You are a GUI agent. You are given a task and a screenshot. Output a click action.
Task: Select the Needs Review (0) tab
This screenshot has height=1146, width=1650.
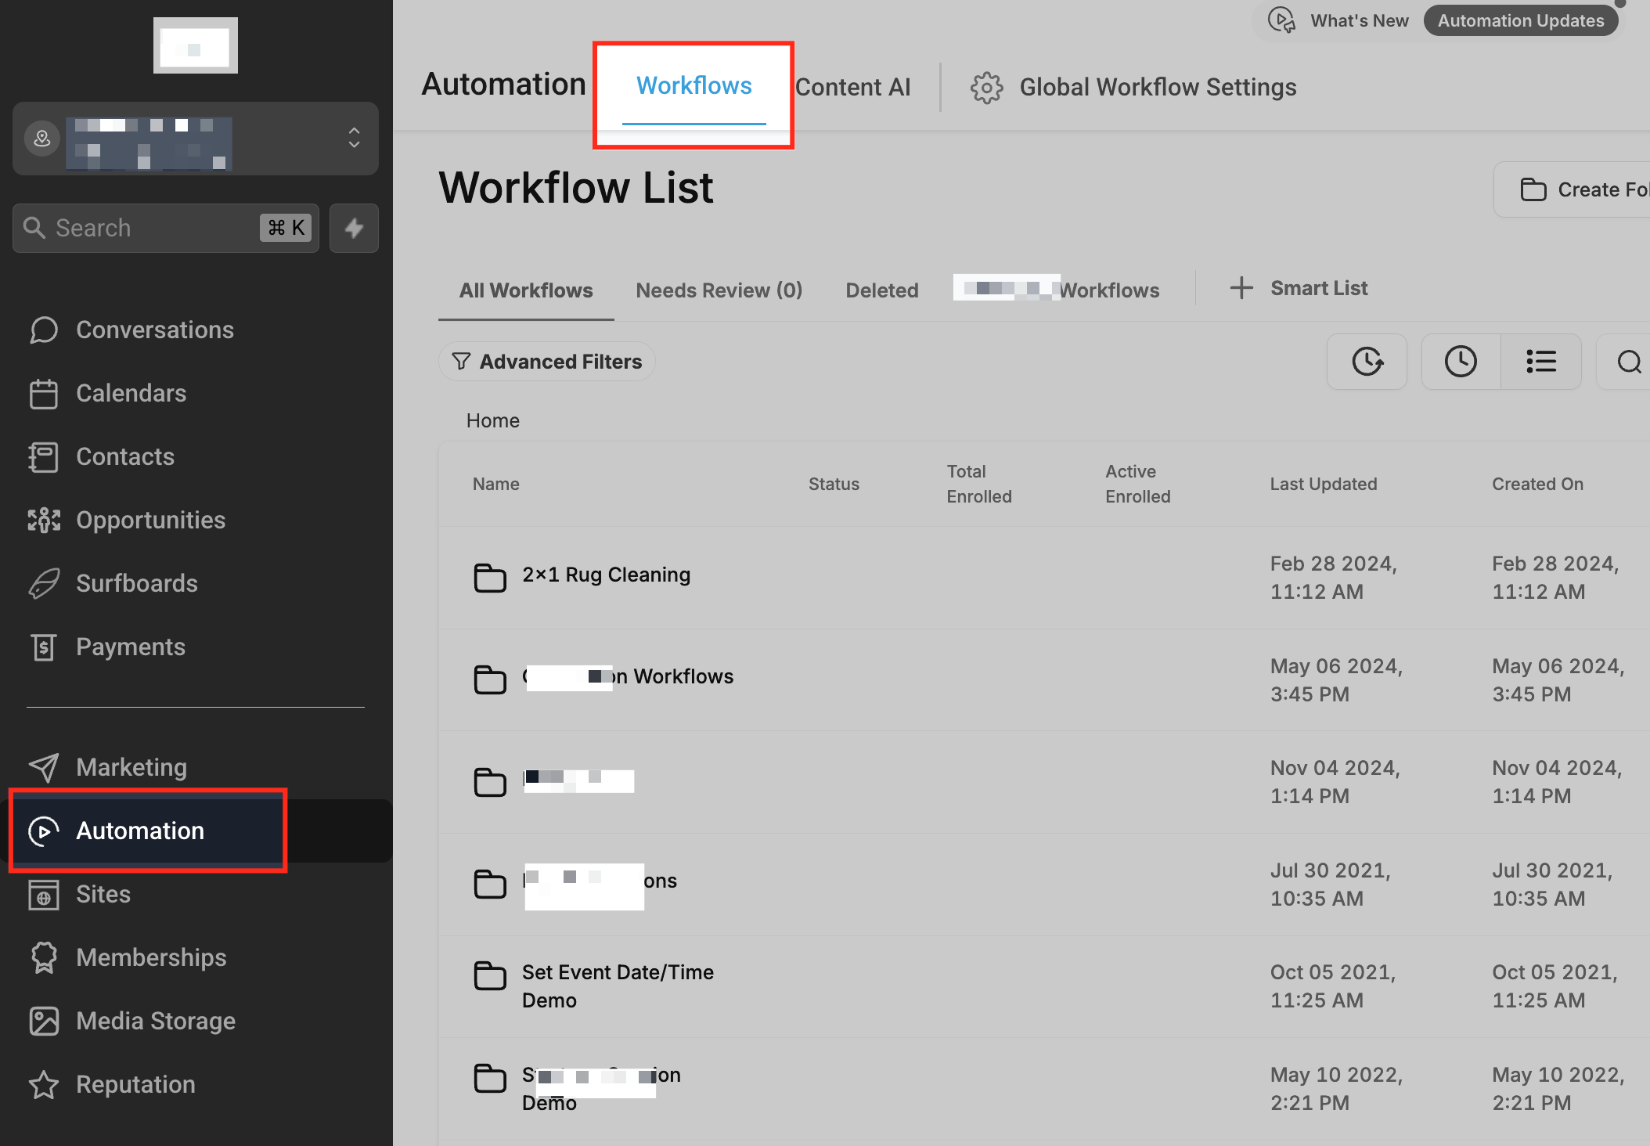pyautogui.click(x=719, y=290)
